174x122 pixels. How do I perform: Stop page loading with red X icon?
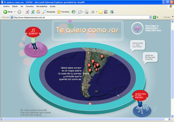[27, 12]
